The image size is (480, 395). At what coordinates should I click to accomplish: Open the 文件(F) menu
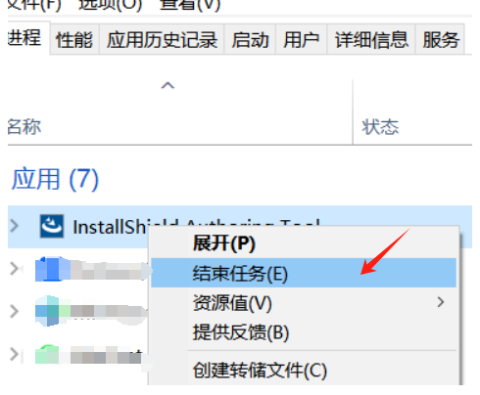point(34,5)
